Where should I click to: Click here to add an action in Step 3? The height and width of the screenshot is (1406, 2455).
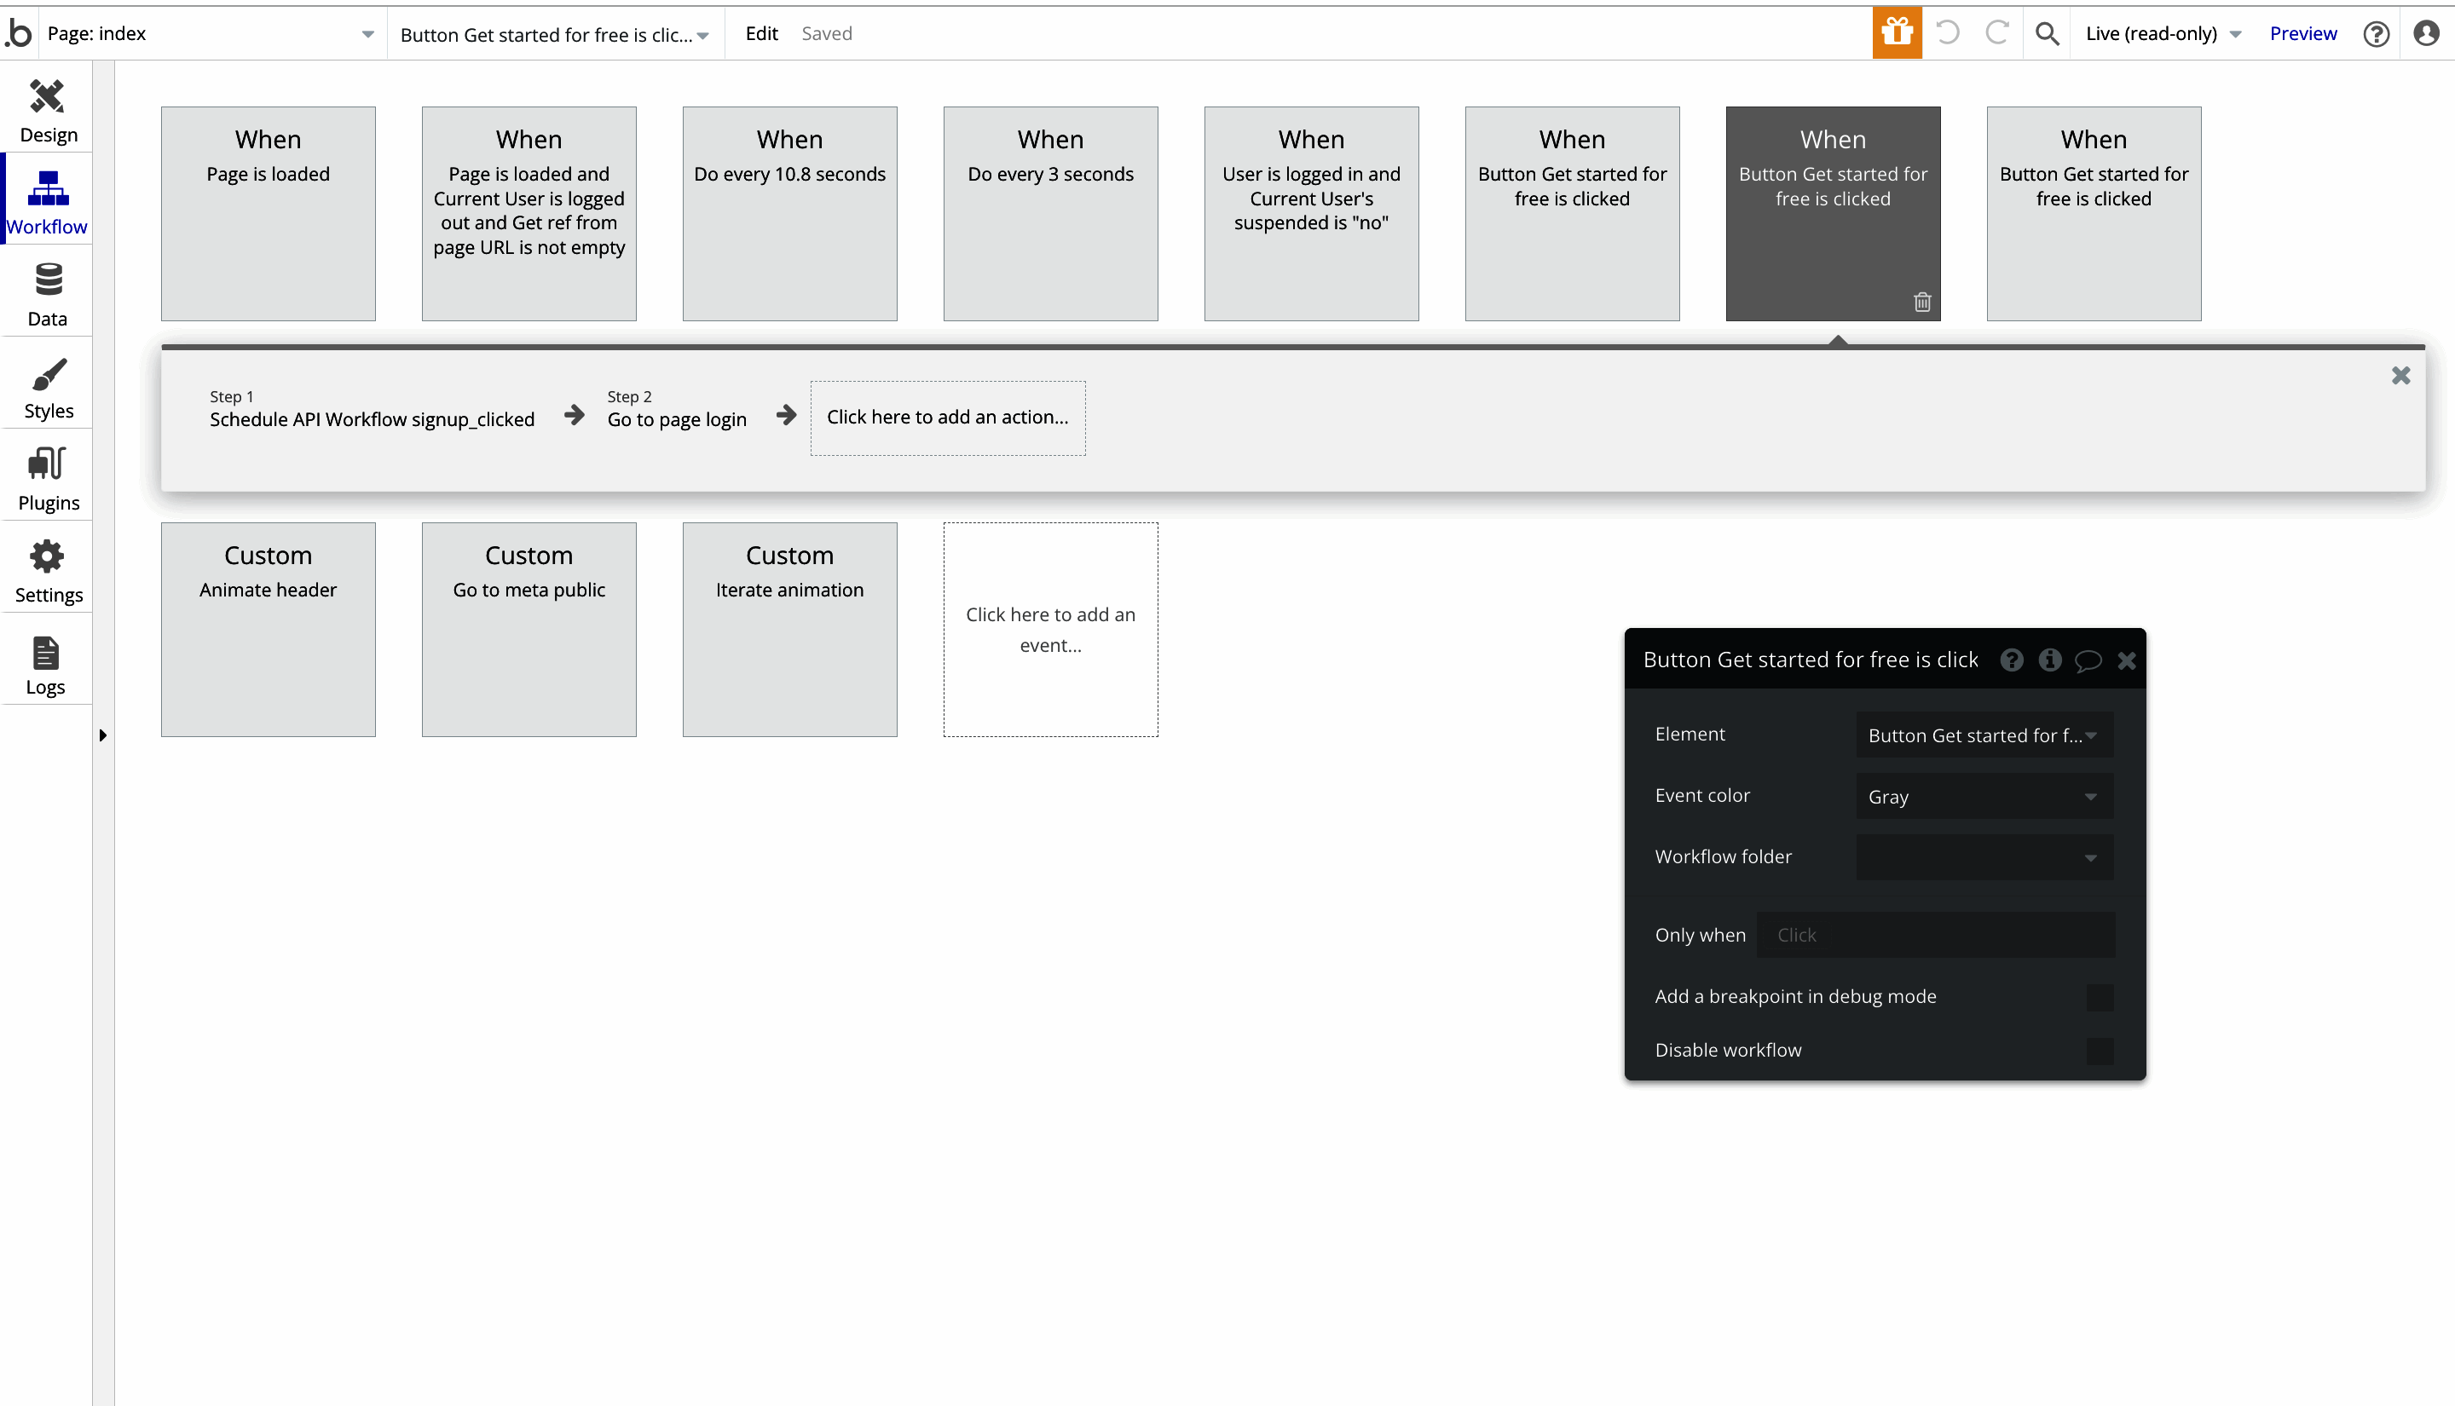click(x=947, y=418)
